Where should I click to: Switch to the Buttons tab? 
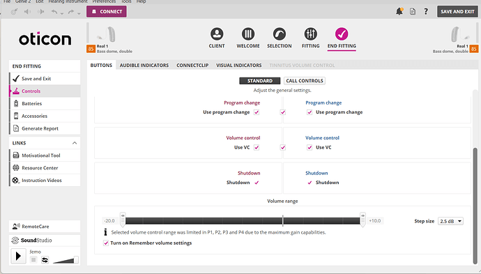(101, 65)
